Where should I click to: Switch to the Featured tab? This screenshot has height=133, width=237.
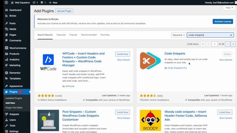(61, 35)
